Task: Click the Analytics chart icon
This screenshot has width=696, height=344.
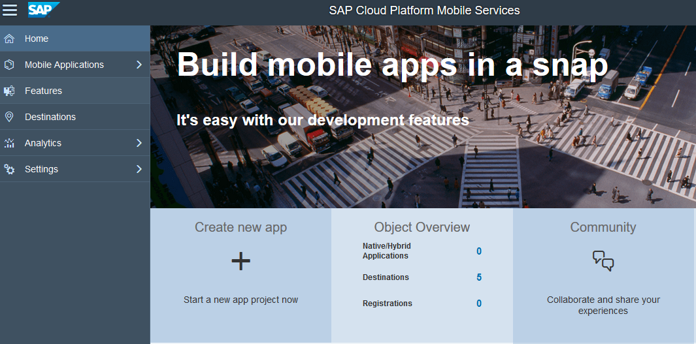Action: point(9,143)
